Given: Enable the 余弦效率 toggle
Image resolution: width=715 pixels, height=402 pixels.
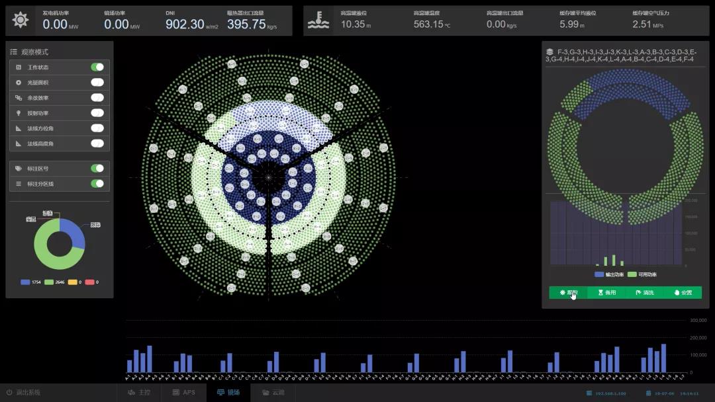Looking at the screenshot, I should [x=97, y=98].
